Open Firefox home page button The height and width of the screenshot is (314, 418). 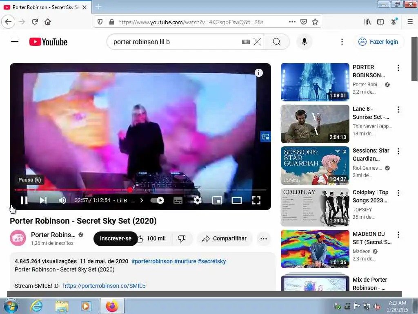[48, 22]
